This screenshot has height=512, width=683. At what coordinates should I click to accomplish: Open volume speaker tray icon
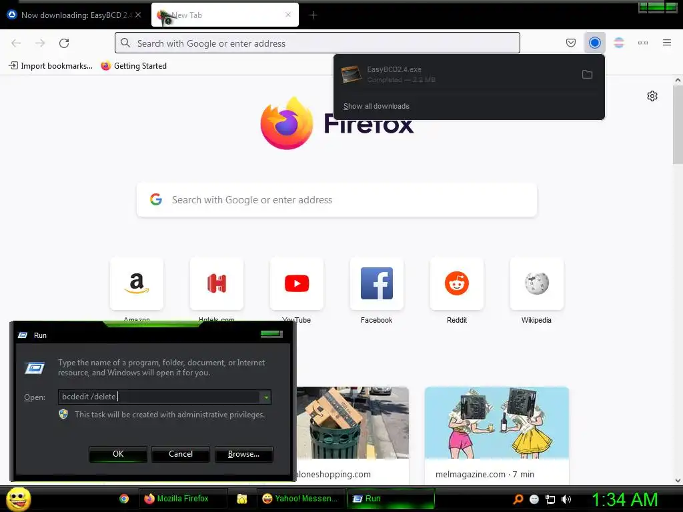[566, 499]
